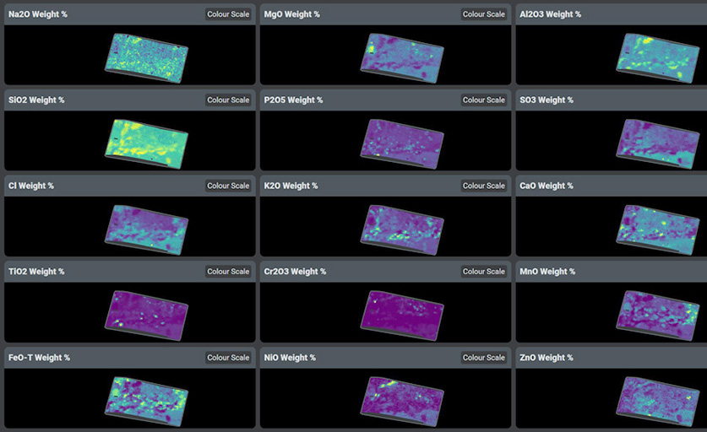Select the Al2O3 element map thumbnail
Image resolution: width=707 pixels, height=432 pixels.
pyautogui.click(x=658, y=57)
